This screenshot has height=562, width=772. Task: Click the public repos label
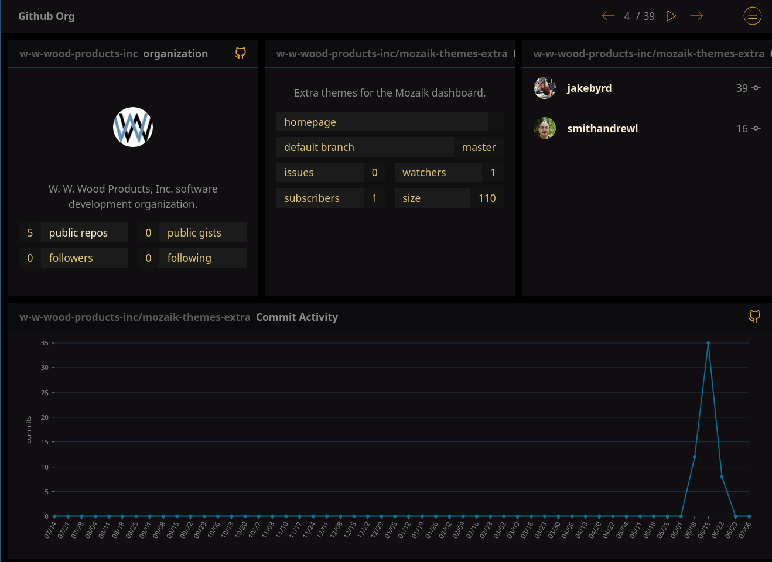78,232
